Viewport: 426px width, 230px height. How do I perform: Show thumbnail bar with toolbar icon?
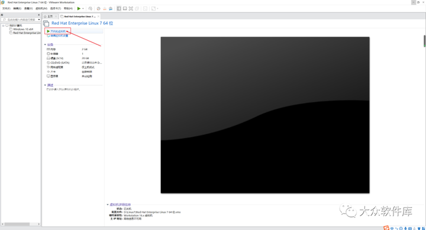[125, 9]
